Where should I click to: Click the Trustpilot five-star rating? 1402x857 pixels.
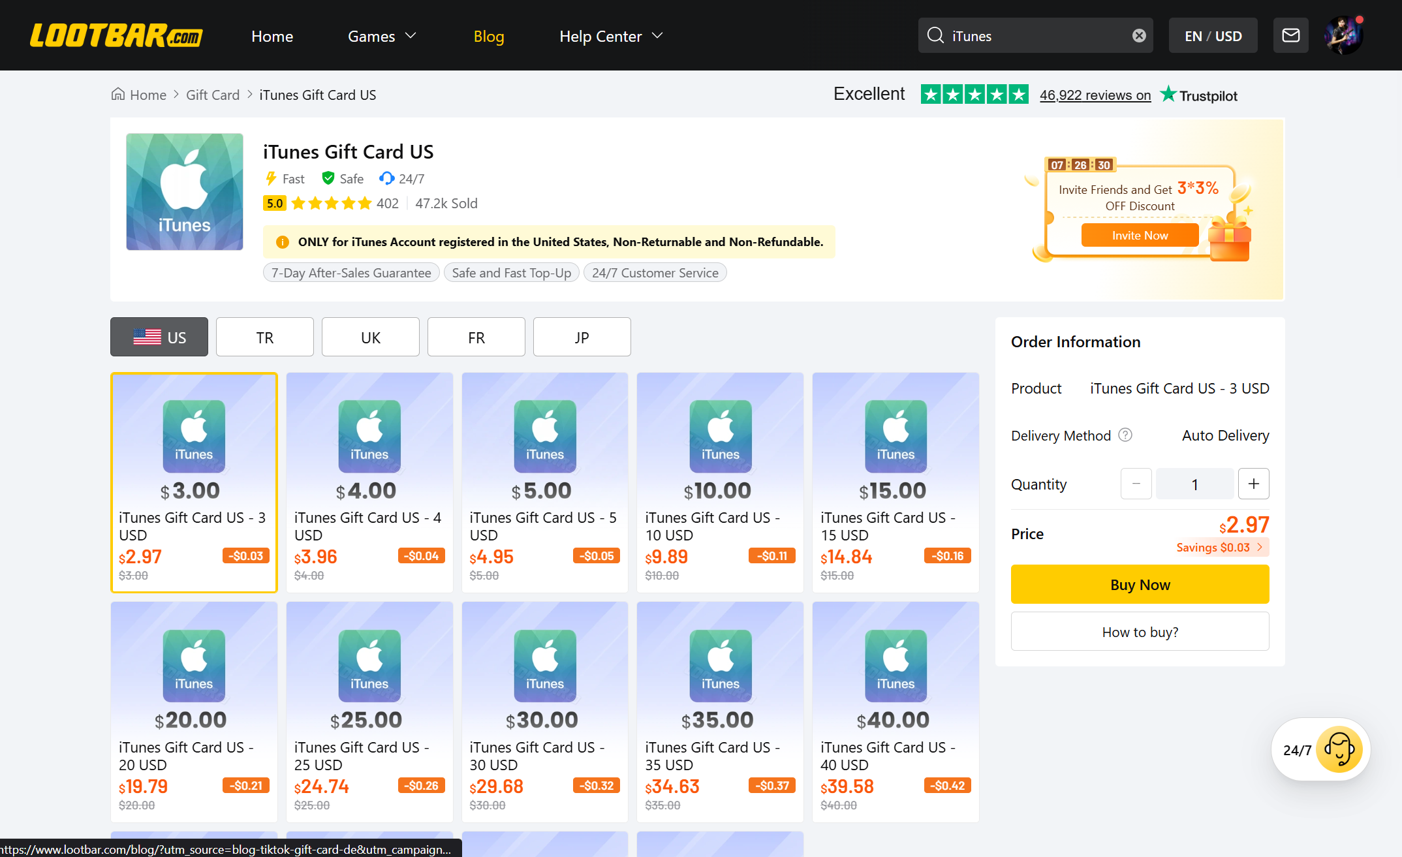click(x=974, y=95)
